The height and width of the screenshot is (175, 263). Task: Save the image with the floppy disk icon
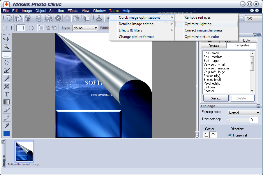click(28, 18)
